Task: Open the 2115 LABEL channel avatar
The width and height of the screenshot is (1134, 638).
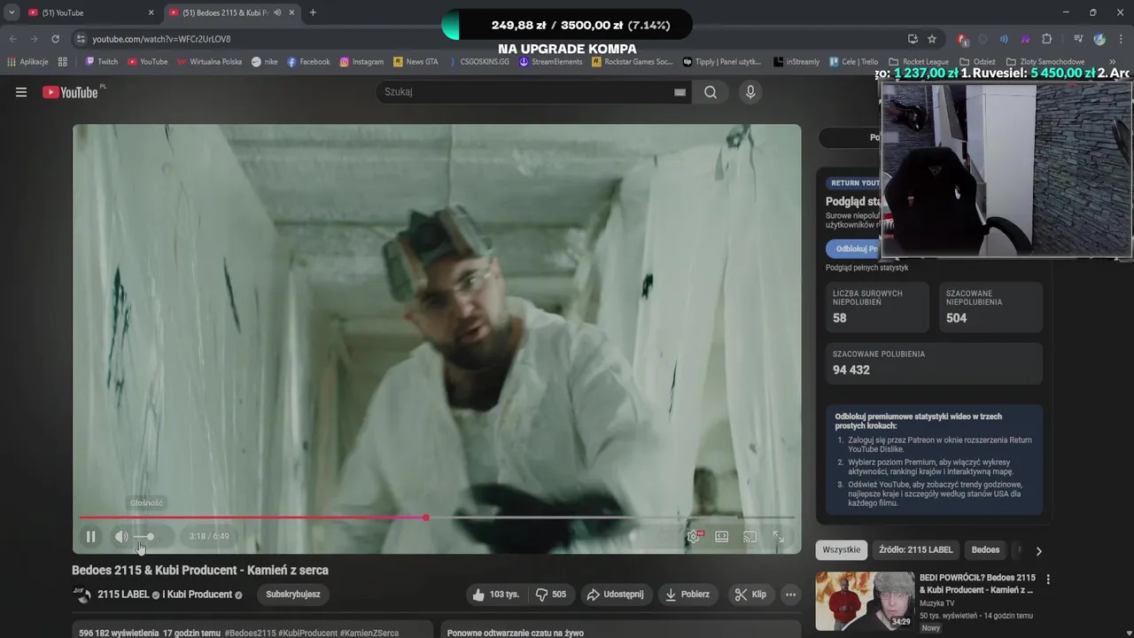Action: click(x=82, y=595)
